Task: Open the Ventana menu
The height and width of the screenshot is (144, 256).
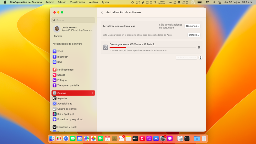Action: [x=93, y=2]
